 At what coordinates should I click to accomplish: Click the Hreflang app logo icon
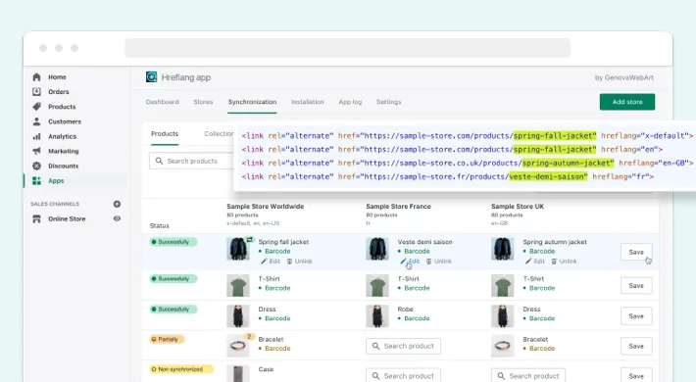point(151,77)
